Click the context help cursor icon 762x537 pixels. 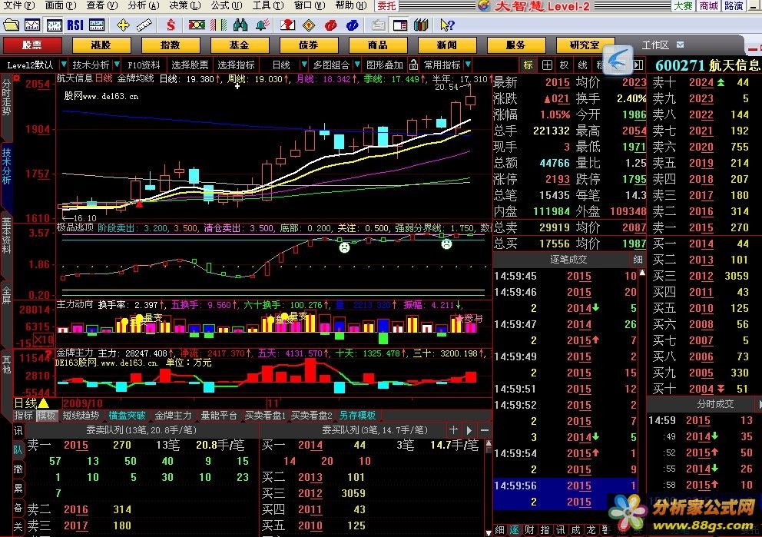[x=446, y=25]
